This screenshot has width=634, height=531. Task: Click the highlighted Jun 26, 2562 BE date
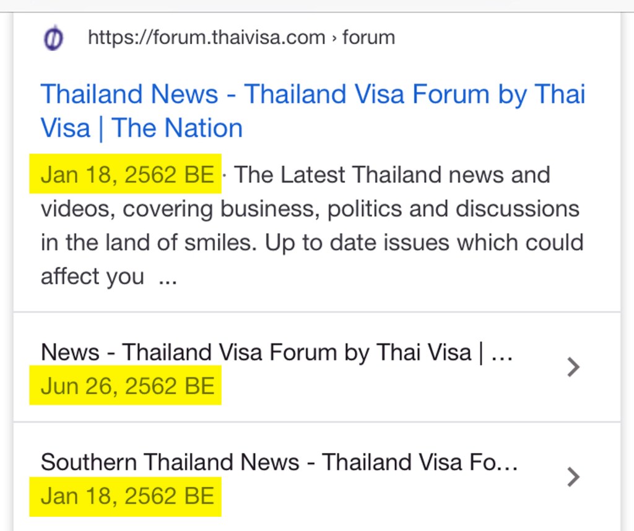pyautogui.click(x=127, y=387)
